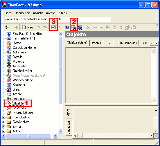Select Anfragen in the tree
This screenshot has height=146, width=160.
click(x=19, y=99)
